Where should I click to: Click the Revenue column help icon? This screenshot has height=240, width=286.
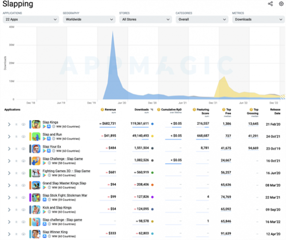tap(102, 109)
